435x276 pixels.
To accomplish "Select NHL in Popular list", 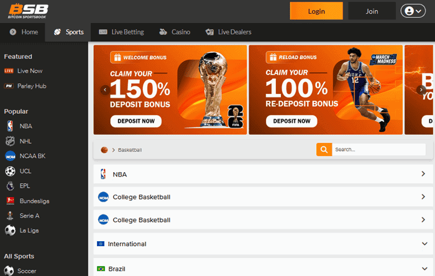I will 25,142.
